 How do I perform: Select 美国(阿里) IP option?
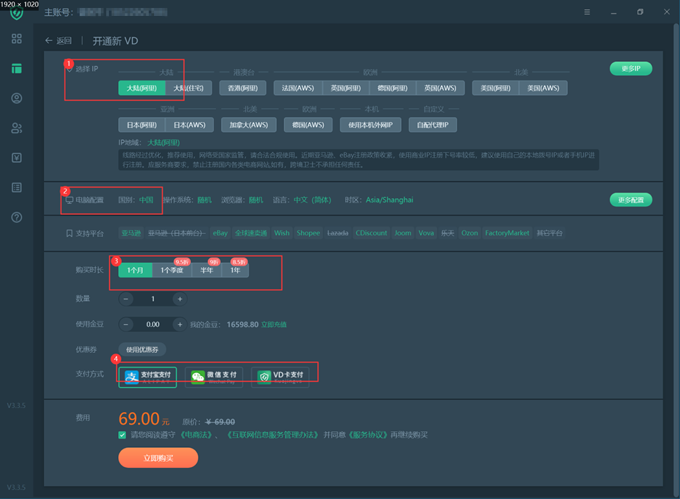point(495,88)
